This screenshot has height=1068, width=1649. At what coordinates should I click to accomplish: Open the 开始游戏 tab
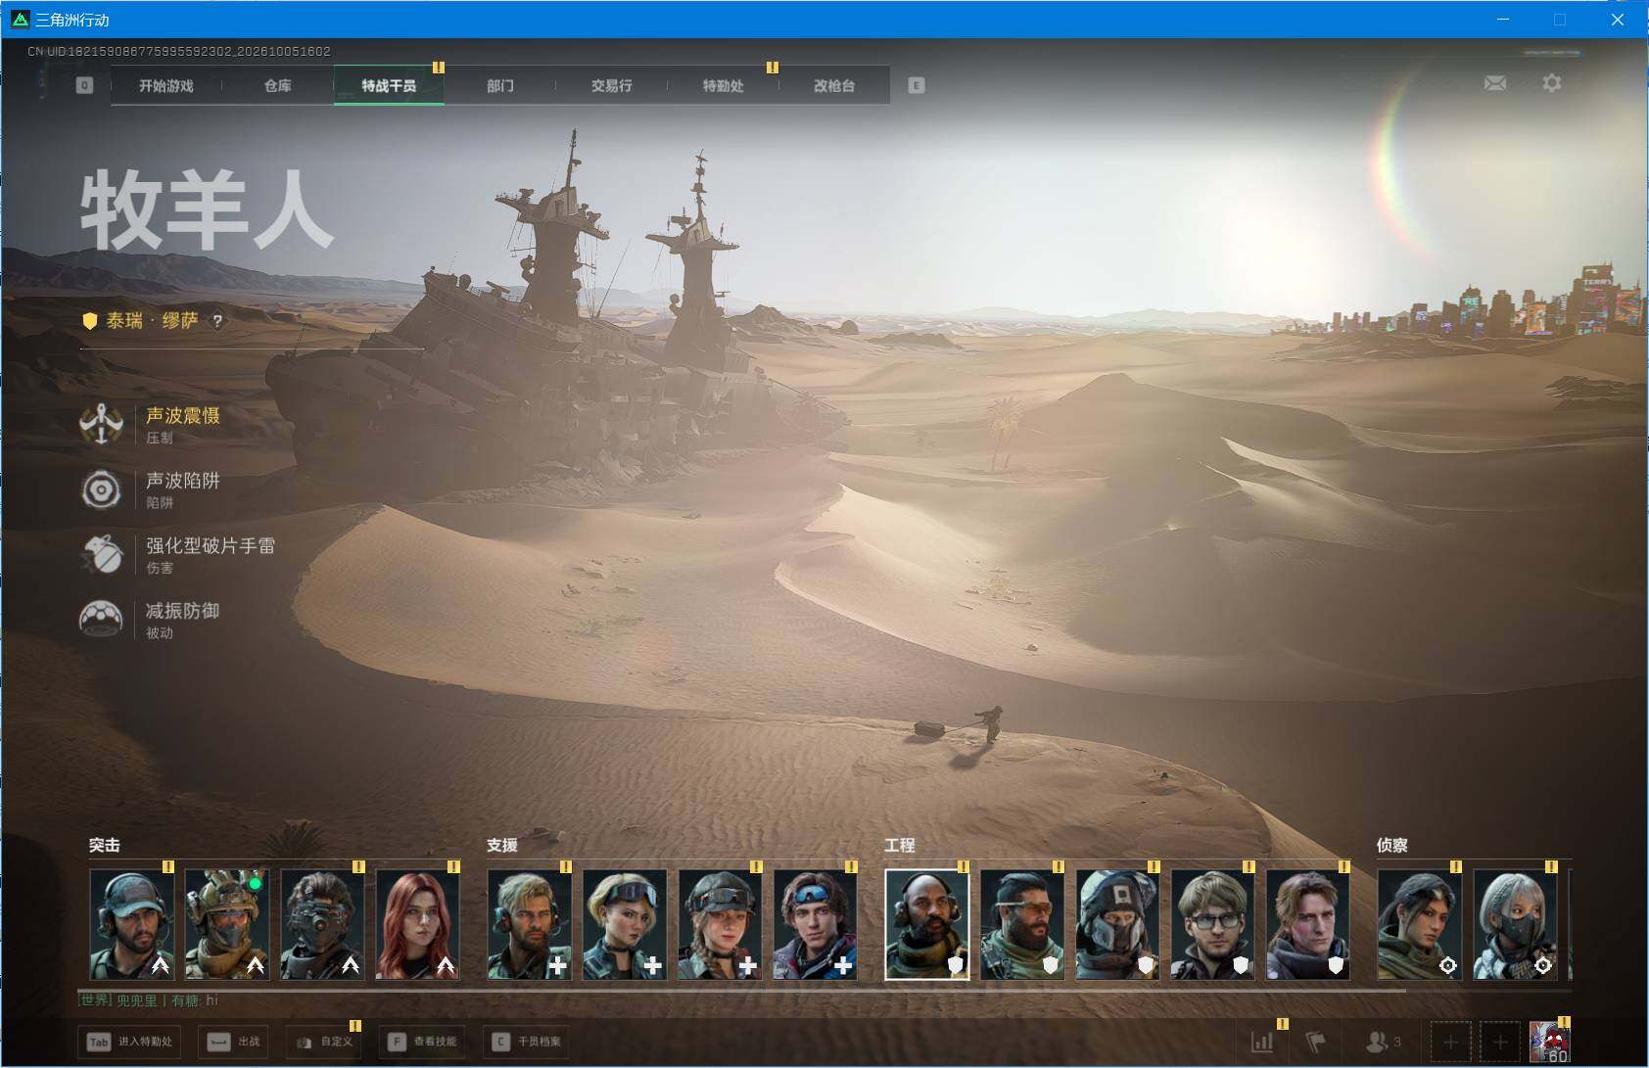(166, 86)
